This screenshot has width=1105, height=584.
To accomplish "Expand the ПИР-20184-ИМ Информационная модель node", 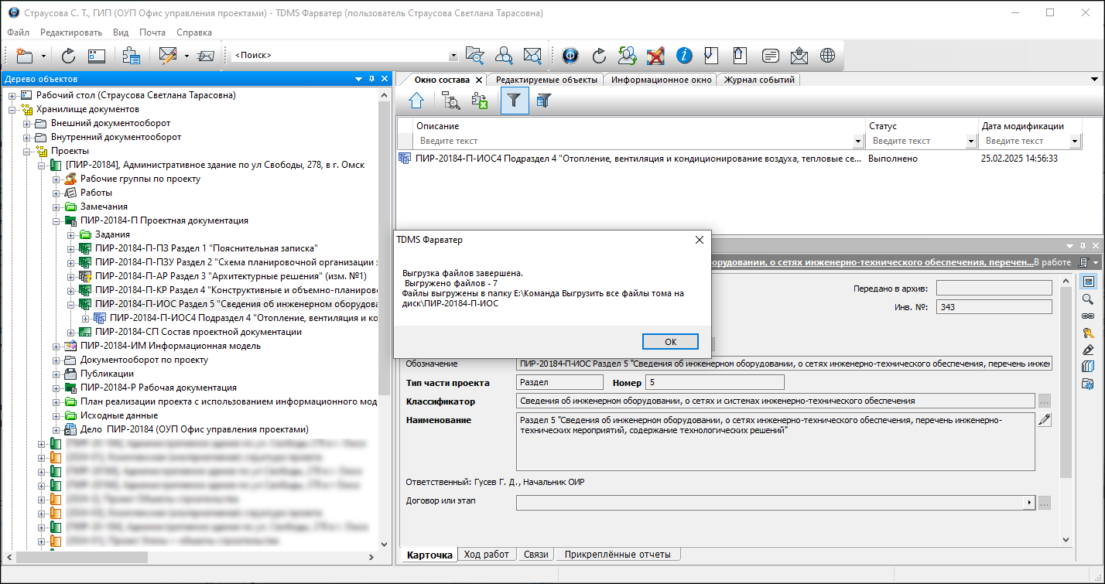I will (56, 346).
